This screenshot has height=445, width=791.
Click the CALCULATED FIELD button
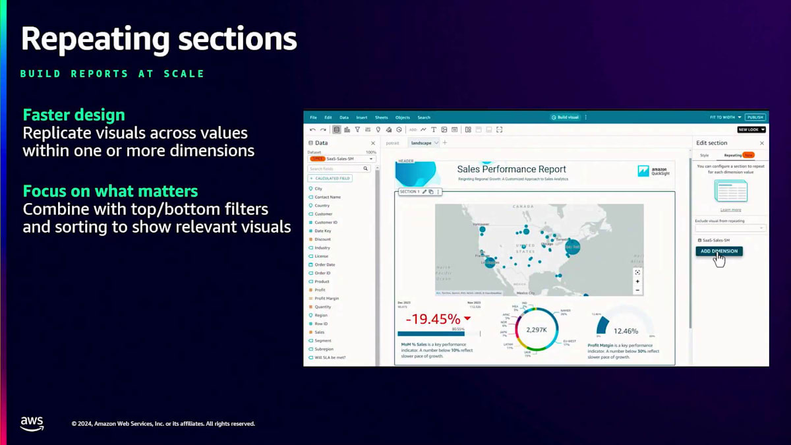tap(330, 178)
